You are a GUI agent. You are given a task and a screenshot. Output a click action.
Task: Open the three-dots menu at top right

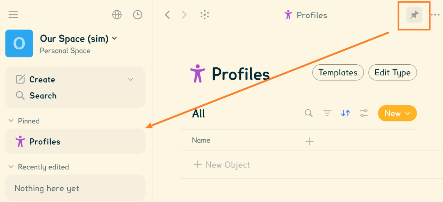click(x=435, y=14)
